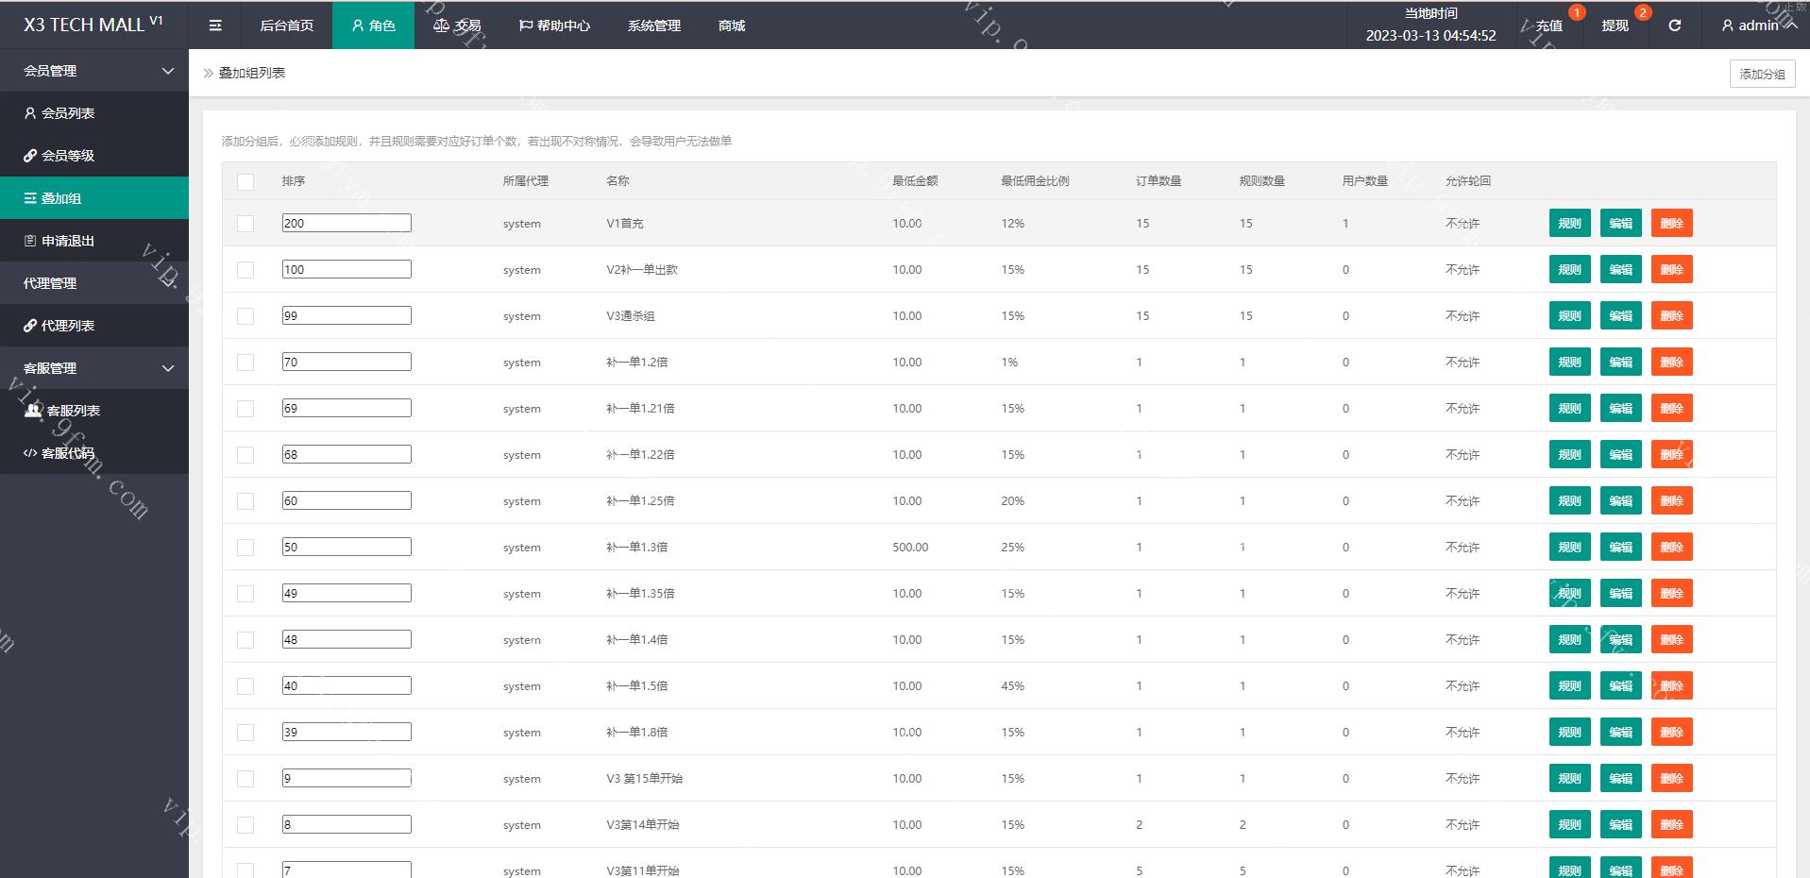Open the admin user dropdown
1810x878 pixels.
click(x=1758, y=25)
